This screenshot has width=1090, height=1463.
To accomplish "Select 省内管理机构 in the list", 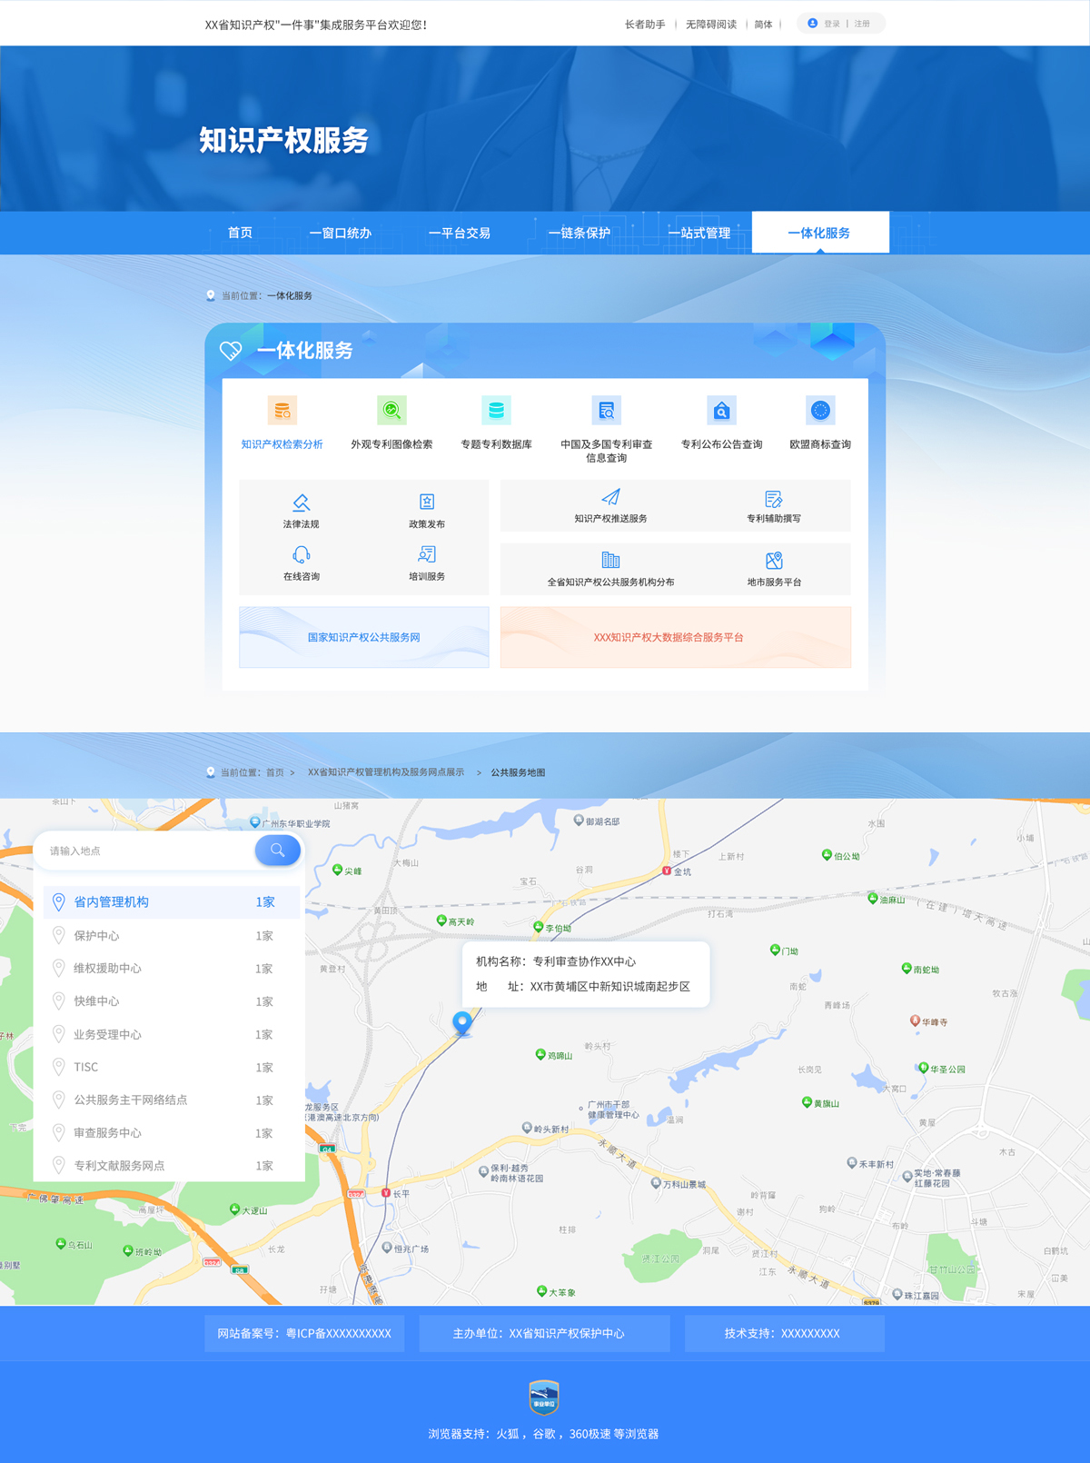I will point(172,901).
